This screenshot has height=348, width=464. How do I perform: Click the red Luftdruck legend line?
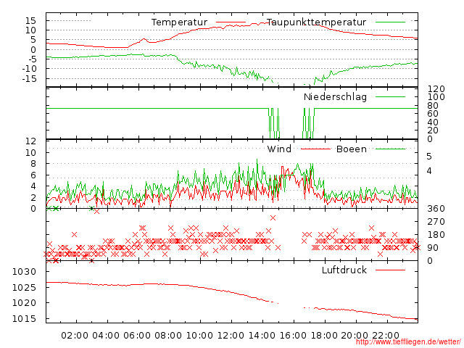pos(390,270)
